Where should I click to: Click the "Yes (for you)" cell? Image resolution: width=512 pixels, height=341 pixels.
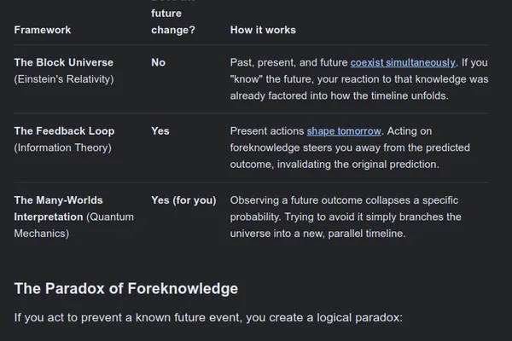183,200
